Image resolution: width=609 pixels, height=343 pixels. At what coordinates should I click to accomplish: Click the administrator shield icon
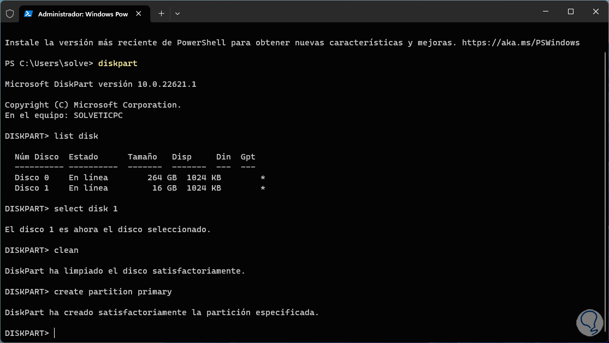click(x=9, y=14)
